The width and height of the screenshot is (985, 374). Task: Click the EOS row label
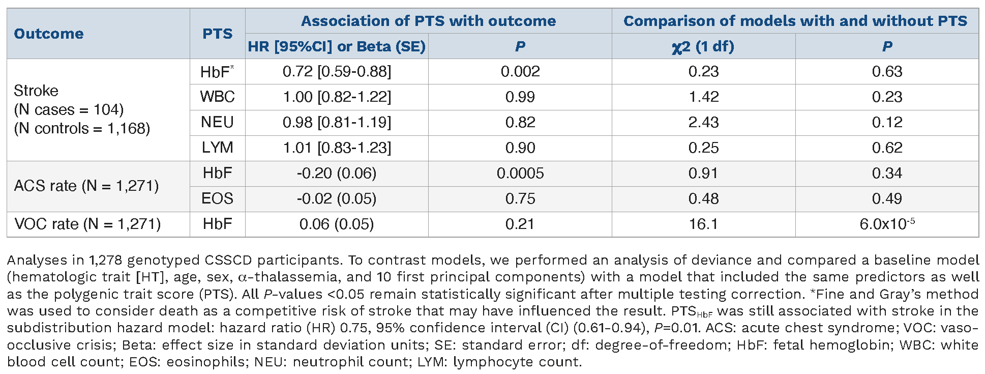click(217, 198)
